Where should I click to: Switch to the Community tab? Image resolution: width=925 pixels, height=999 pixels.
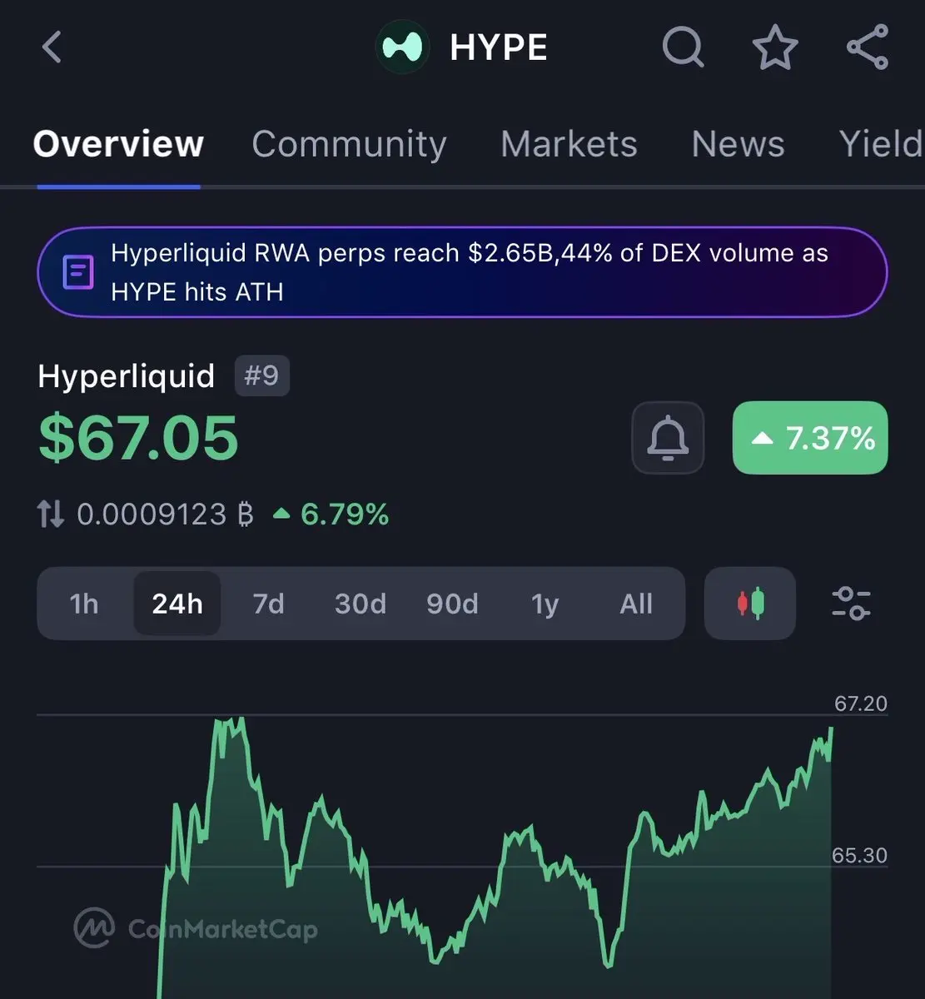349,144
